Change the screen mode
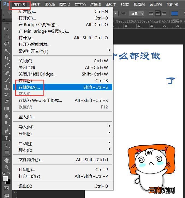This screenshot has height=198, width=185. [6, 196]
